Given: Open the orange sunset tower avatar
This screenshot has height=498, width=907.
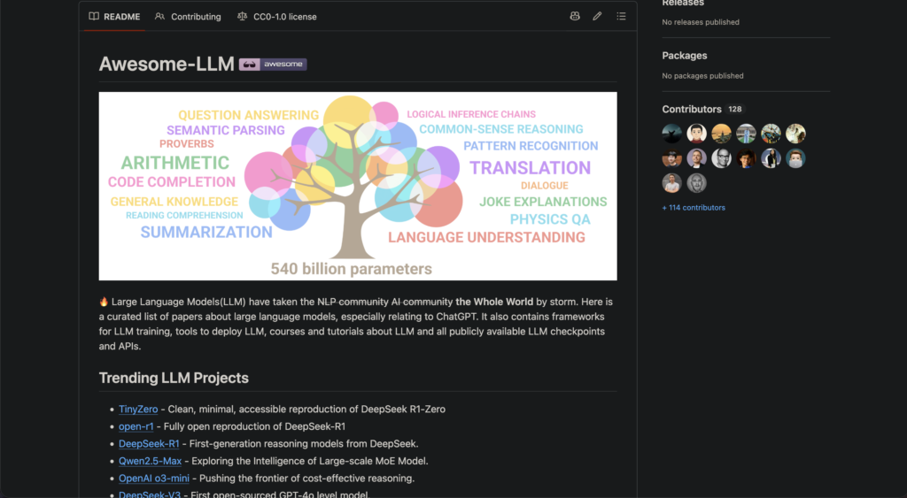Looking at the screenshot, I should 721,134.
